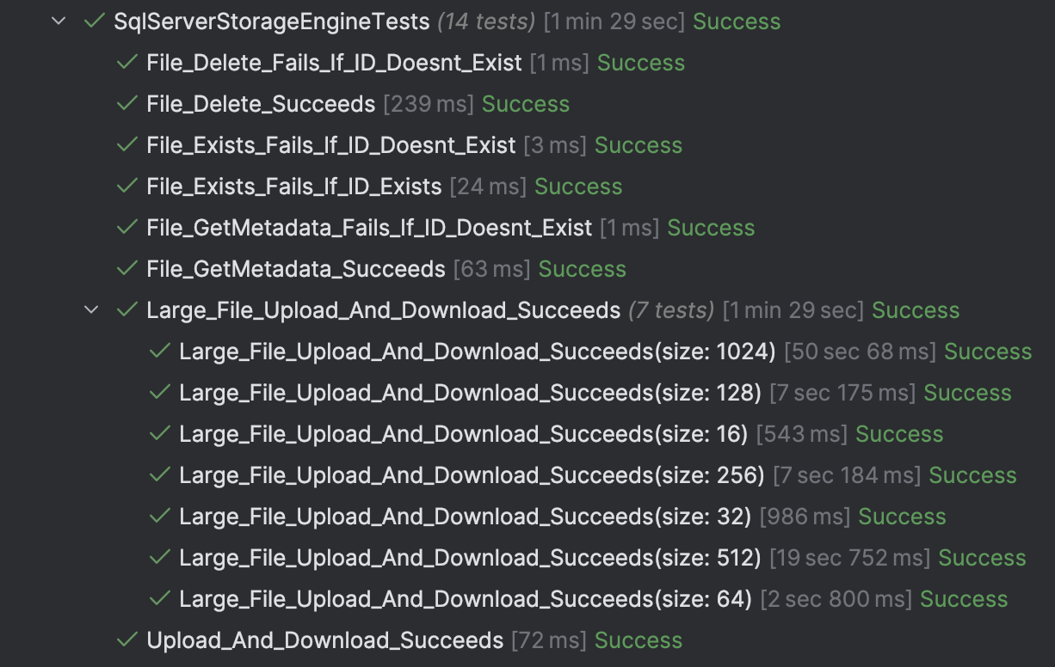1055x667 pixels.
Task: Click Success label on the size 64 test
Action: click(963, 598)
